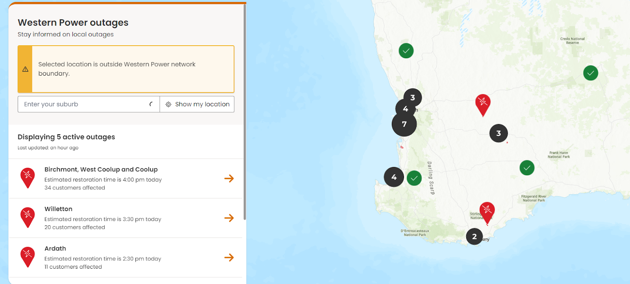Click 'Displaying 5 active outages' heading

[x=66, y=137]
